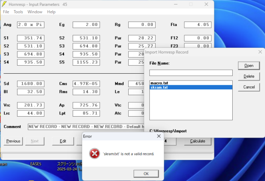Click the Cms field showing 4.97E-05
The width and height of the screenshot is (265, 181).
pos(86,84)
